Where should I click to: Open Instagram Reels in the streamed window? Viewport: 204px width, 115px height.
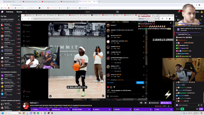(26, 46)
